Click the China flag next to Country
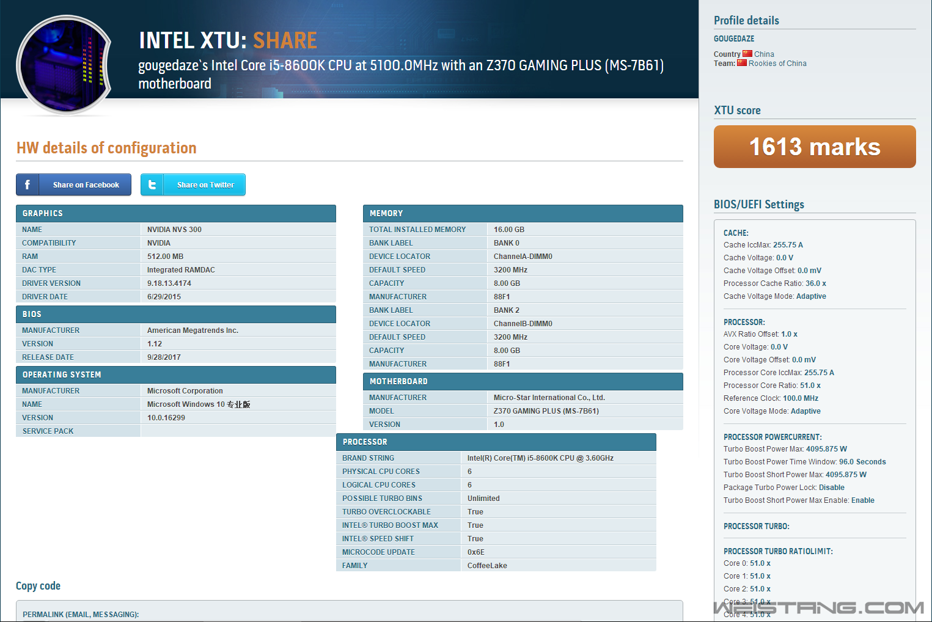932x622 pixels. pos(747,54)
